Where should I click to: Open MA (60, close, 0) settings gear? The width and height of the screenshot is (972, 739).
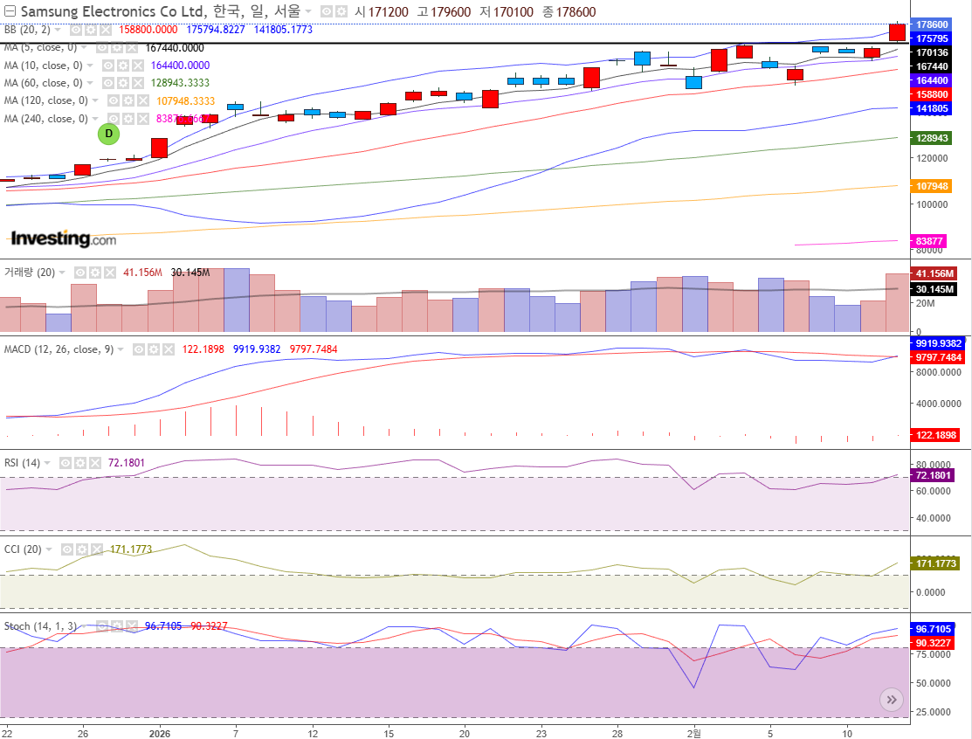pyautogui.click(x=123, y=82)
